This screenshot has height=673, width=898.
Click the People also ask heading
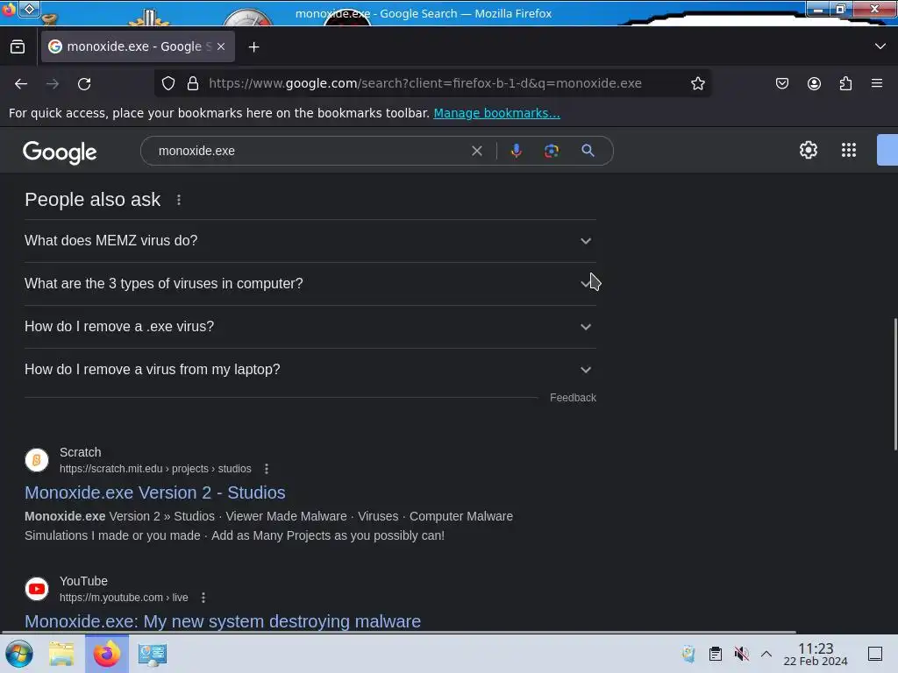92,200
